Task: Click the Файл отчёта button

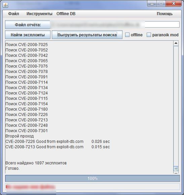Action: point(28,25)
